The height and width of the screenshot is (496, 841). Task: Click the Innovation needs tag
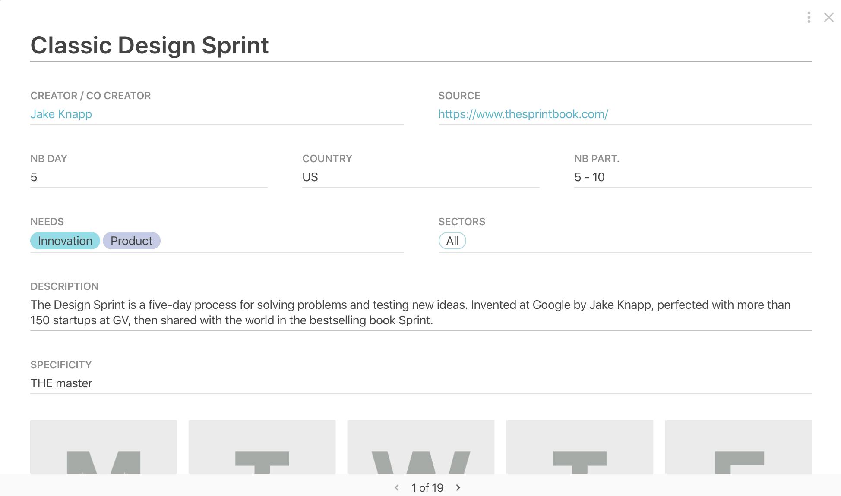tap(65, 241)
